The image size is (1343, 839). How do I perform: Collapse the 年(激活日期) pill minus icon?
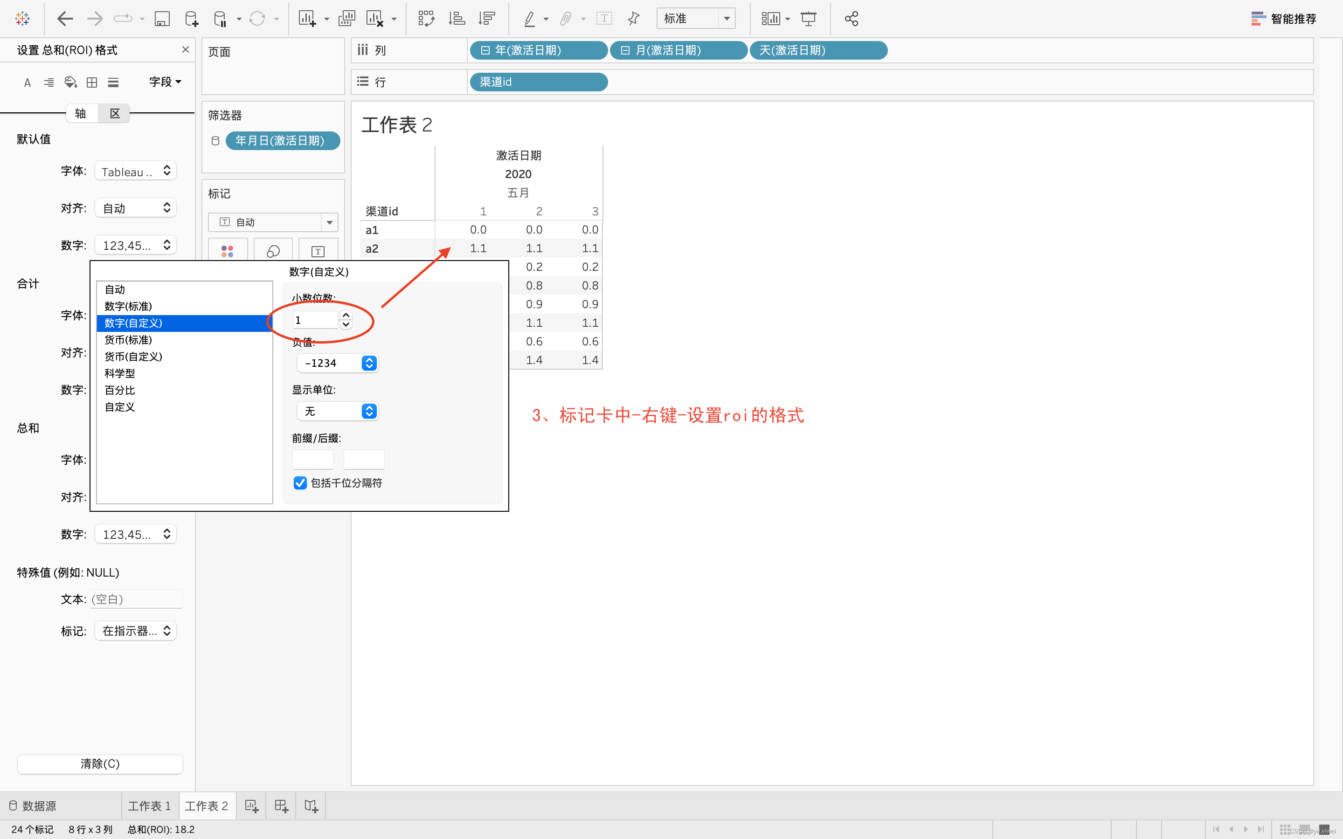pos(485,50)
